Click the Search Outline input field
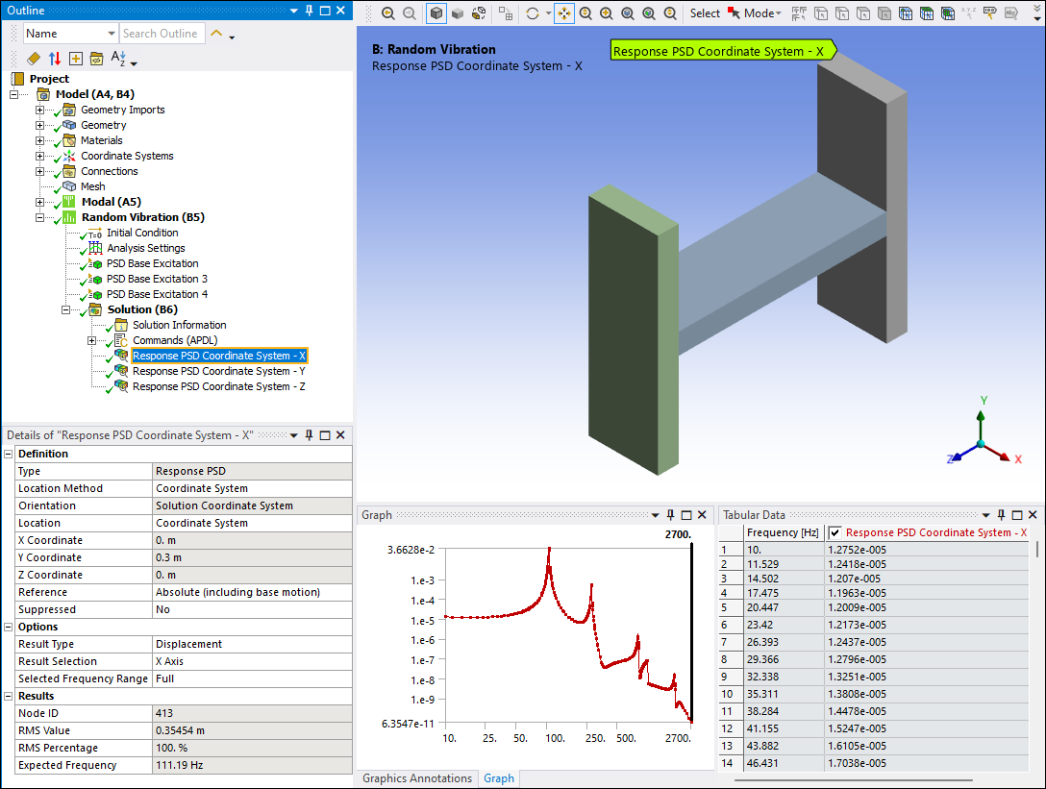The width and height of the screenshot is (1046, 789). [161, 34]
